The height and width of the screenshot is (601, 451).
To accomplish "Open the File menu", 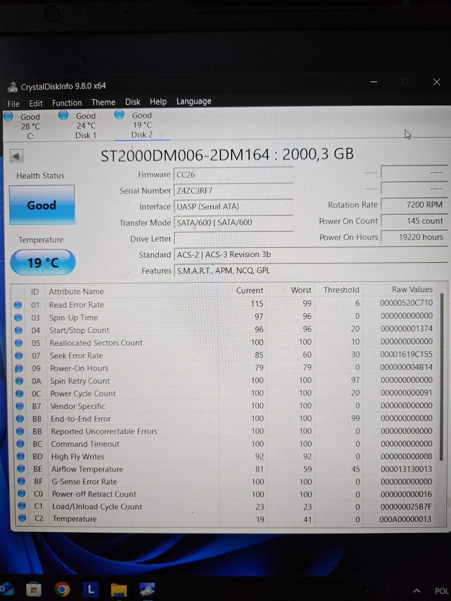I will (14, 104).
